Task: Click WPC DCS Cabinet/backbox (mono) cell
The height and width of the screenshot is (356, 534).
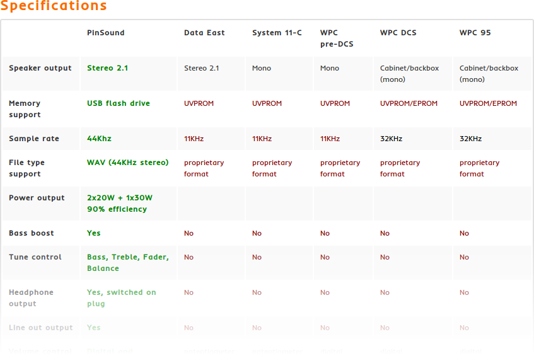Action: click(x=409, y=74)
